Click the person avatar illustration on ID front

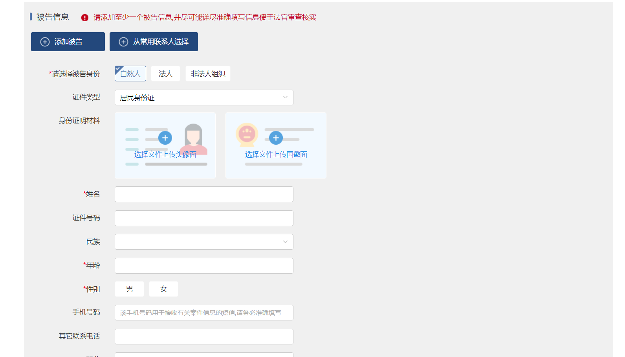pyautogui.click(x=193, y=139)
